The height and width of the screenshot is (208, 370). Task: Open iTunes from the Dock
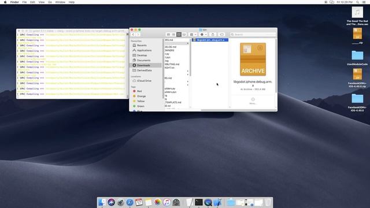[166, 202]
